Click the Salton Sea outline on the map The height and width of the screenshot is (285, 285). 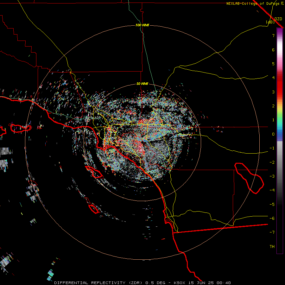(249, 178)
